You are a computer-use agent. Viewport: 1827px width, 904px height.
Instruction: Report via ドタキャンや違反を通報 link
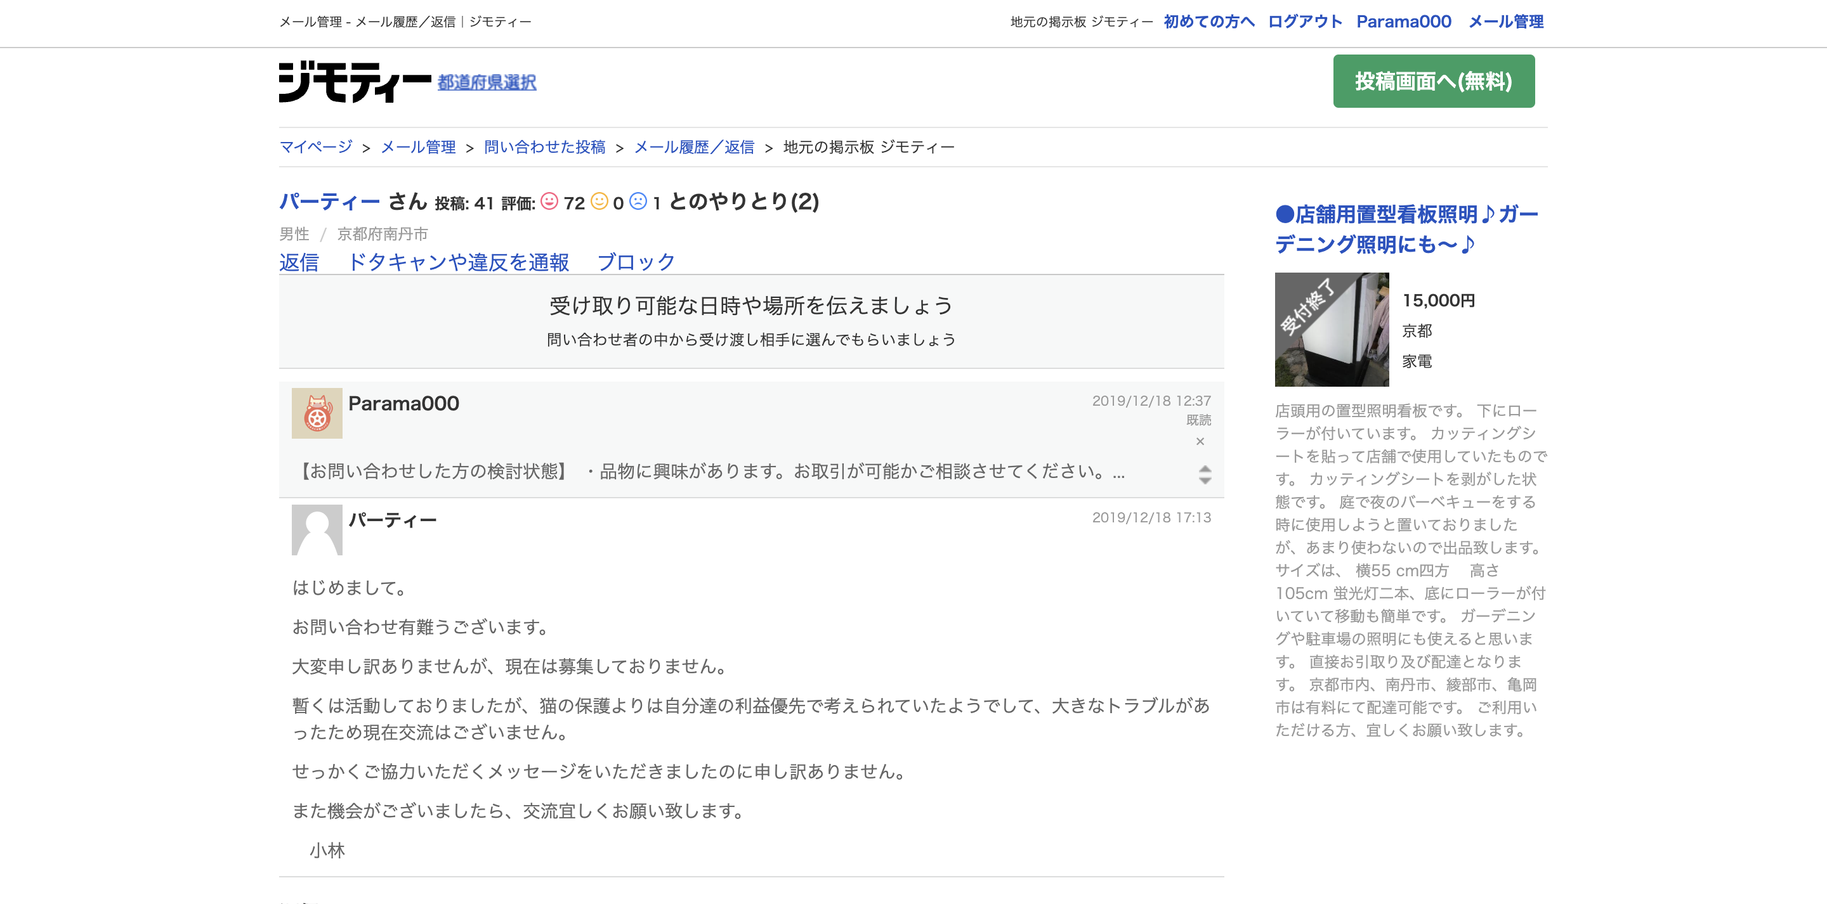point(458,262)
